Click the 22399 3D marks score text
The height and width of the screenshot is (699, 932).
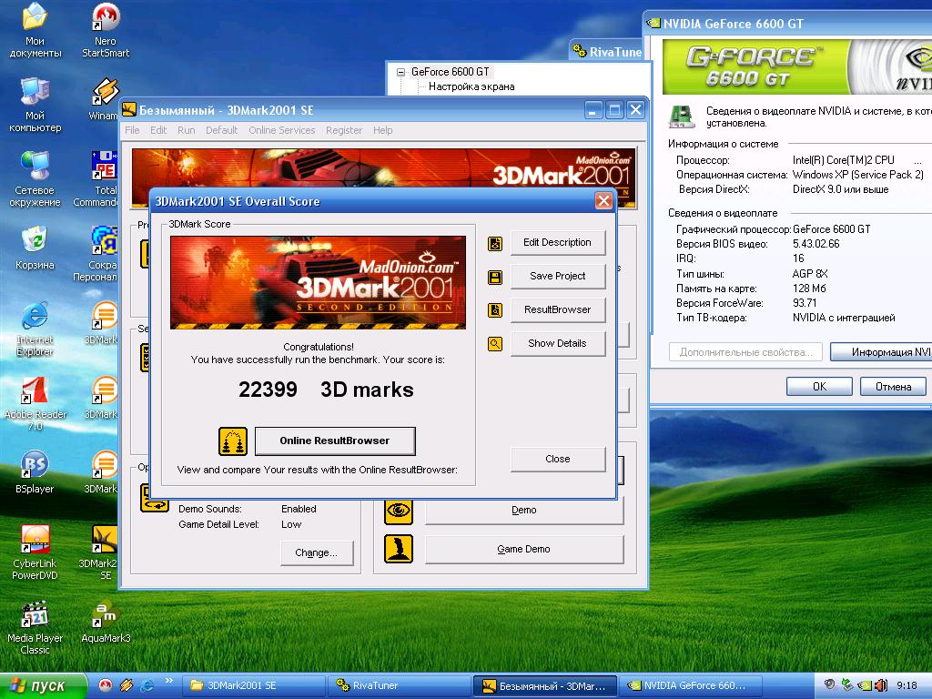click(x=326, y=390)
